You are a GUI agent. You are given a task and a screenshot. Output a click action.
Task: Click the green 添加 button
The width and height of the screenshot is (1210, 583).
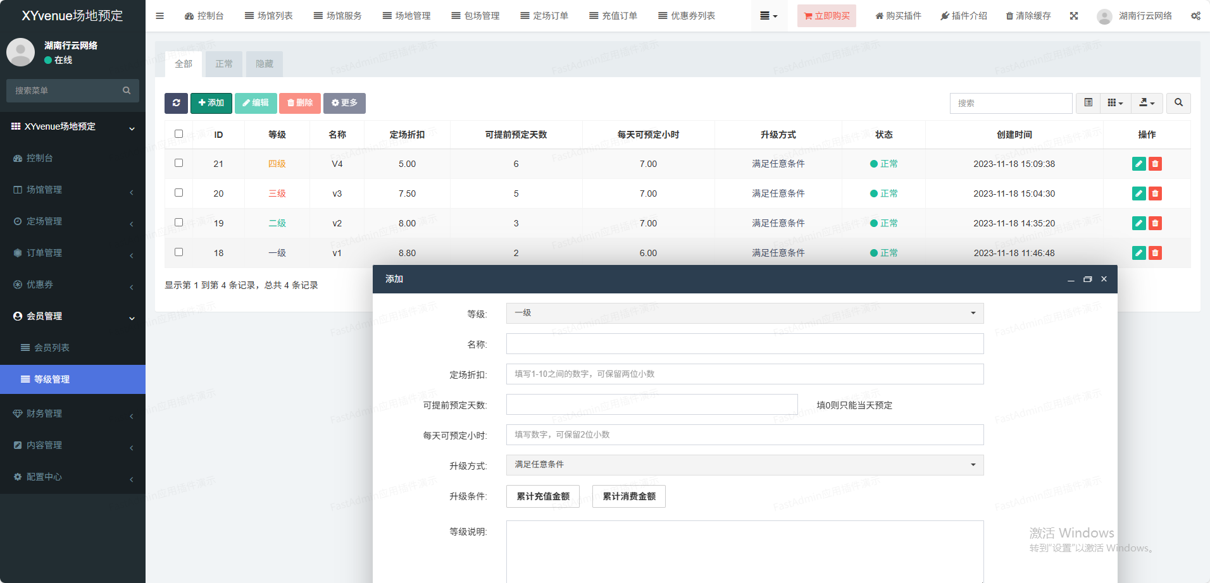(211, 103)
